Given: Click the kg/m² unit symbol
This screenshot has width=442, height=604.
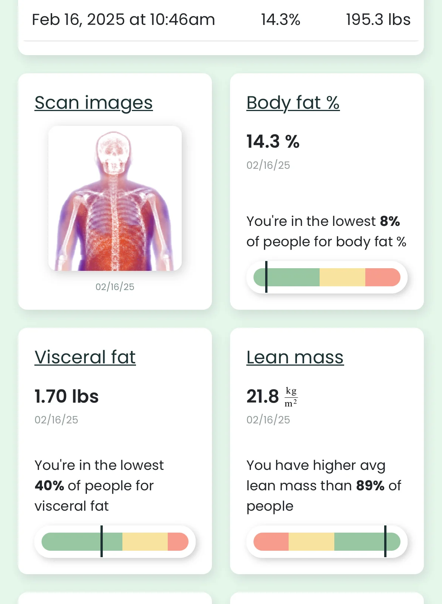Looking at the screenshot, I should click(x=291, y=397).
